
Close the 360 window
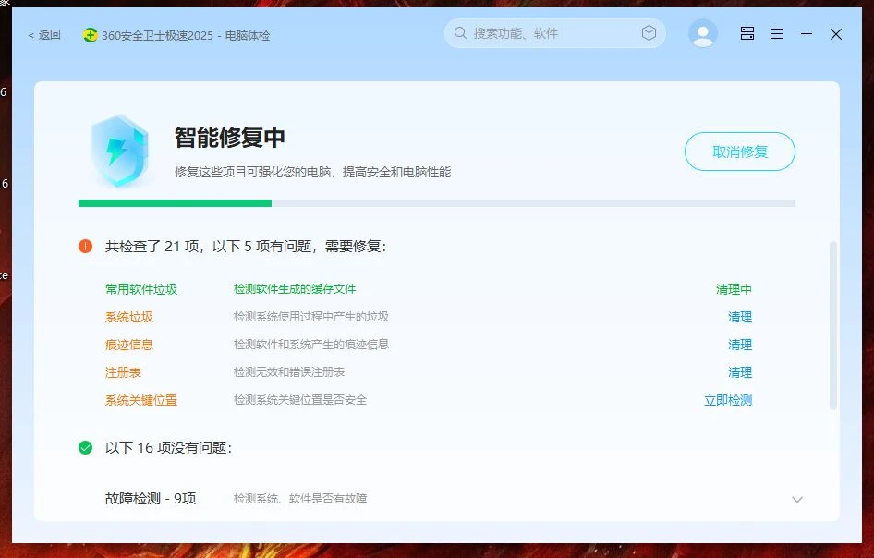point(835,34)
